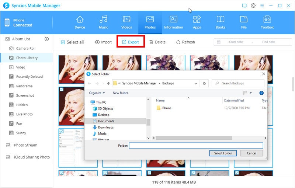Switch to the Music tab
The height and width of the screenshot is (188, 295).
pyautogui.click(x=103, y=22)
